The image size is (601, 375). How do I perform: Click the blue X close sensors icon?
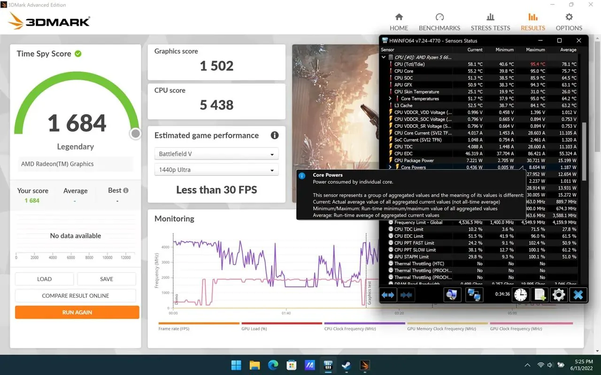[x=578, y=295]
